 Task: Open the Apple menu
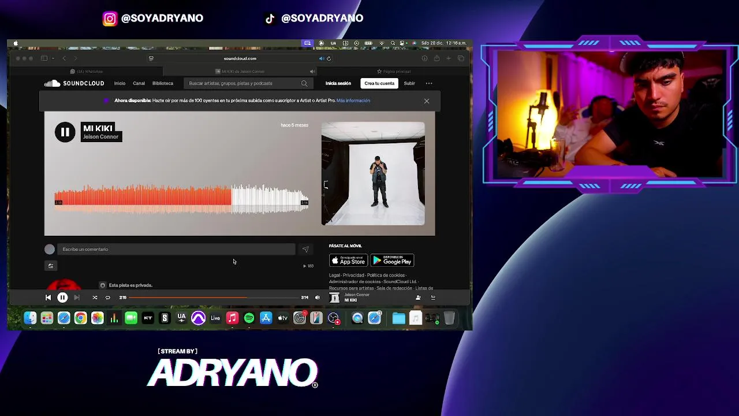tap(16, 43)
